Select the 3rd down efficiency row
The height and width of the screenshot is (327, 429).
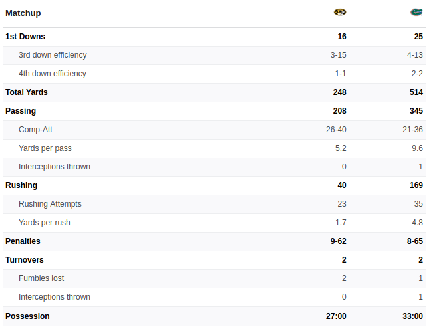point(214,55)
